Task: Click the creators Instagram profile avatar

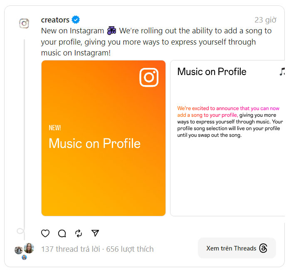Action: tap(24, 23)
